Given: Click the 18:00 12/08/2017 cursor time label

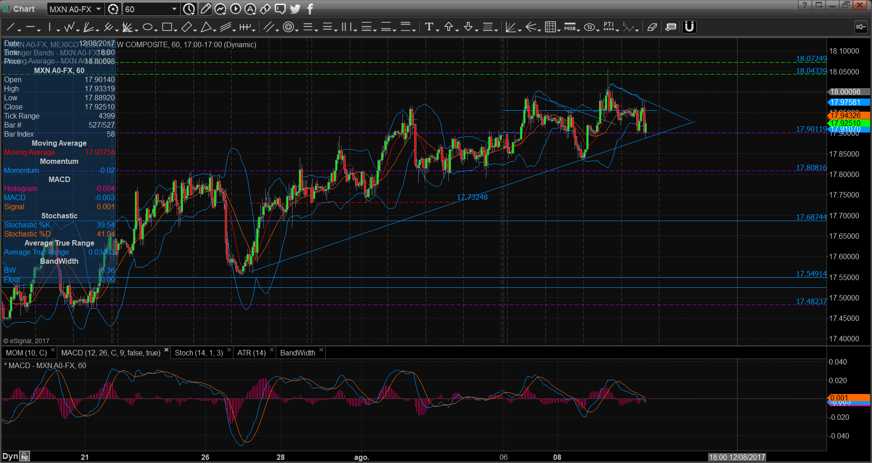Looking at the screenshot, I should click(x=737, y=457).
